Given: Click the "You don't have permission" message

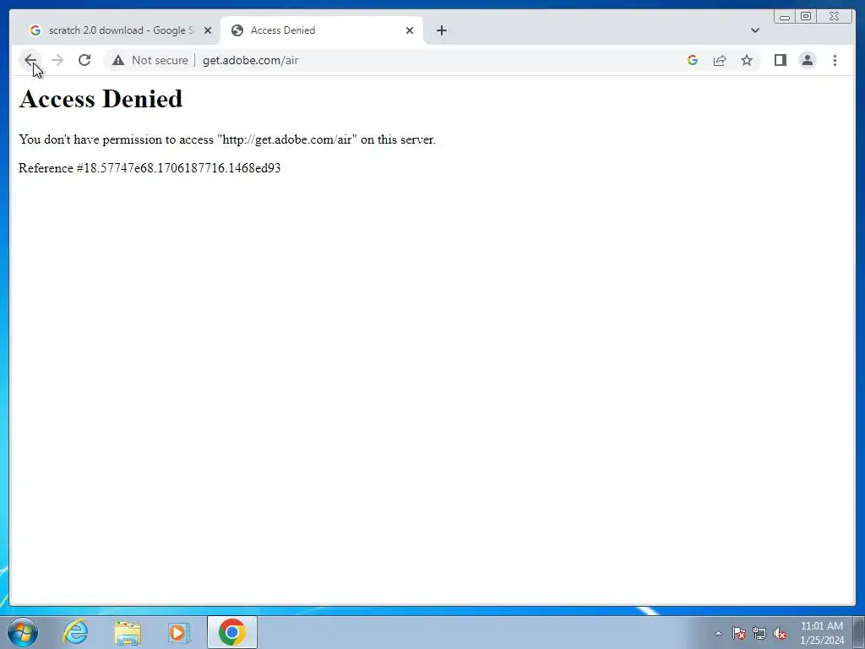Looking at the screenshot, I should pyautogui.click(x=226, y=139).
